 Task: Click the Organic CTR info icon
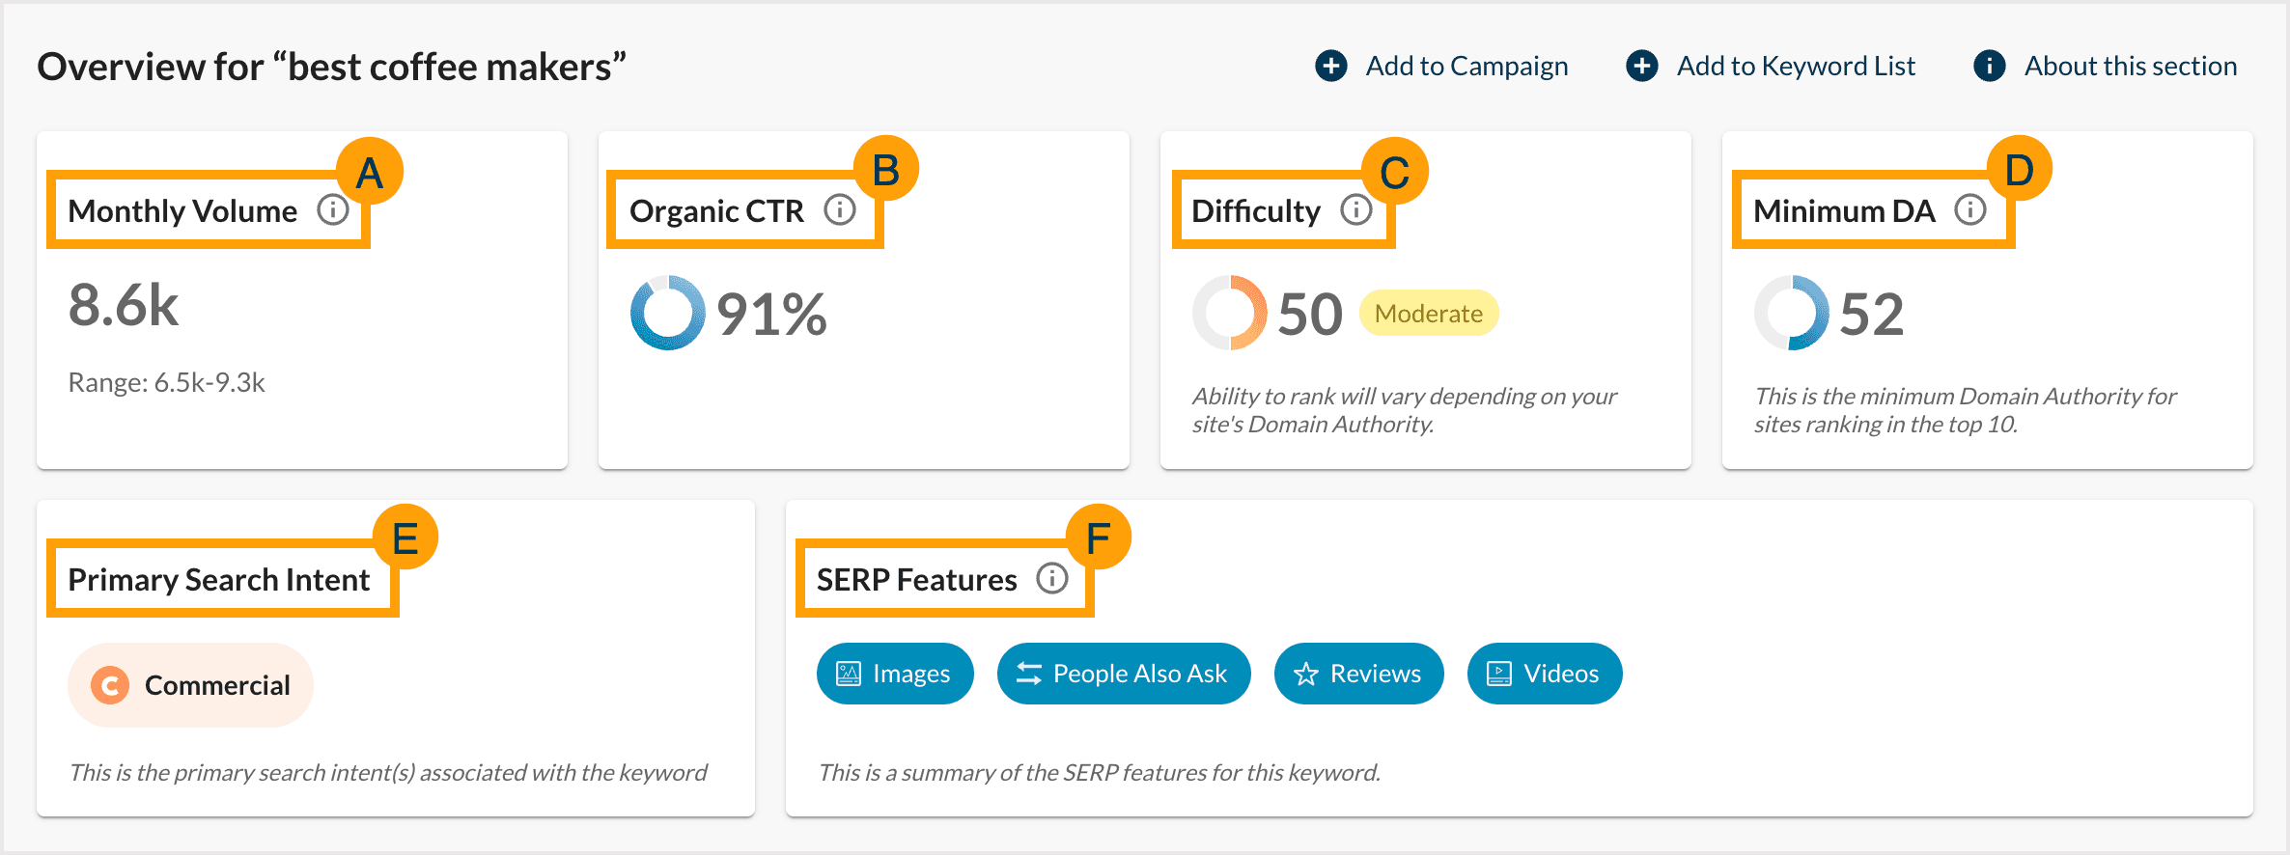839,208
